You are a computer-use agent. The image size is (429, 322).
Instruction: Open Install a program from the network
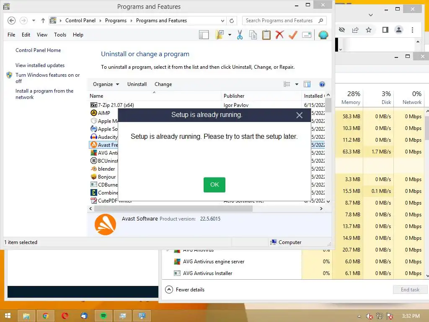44,94
